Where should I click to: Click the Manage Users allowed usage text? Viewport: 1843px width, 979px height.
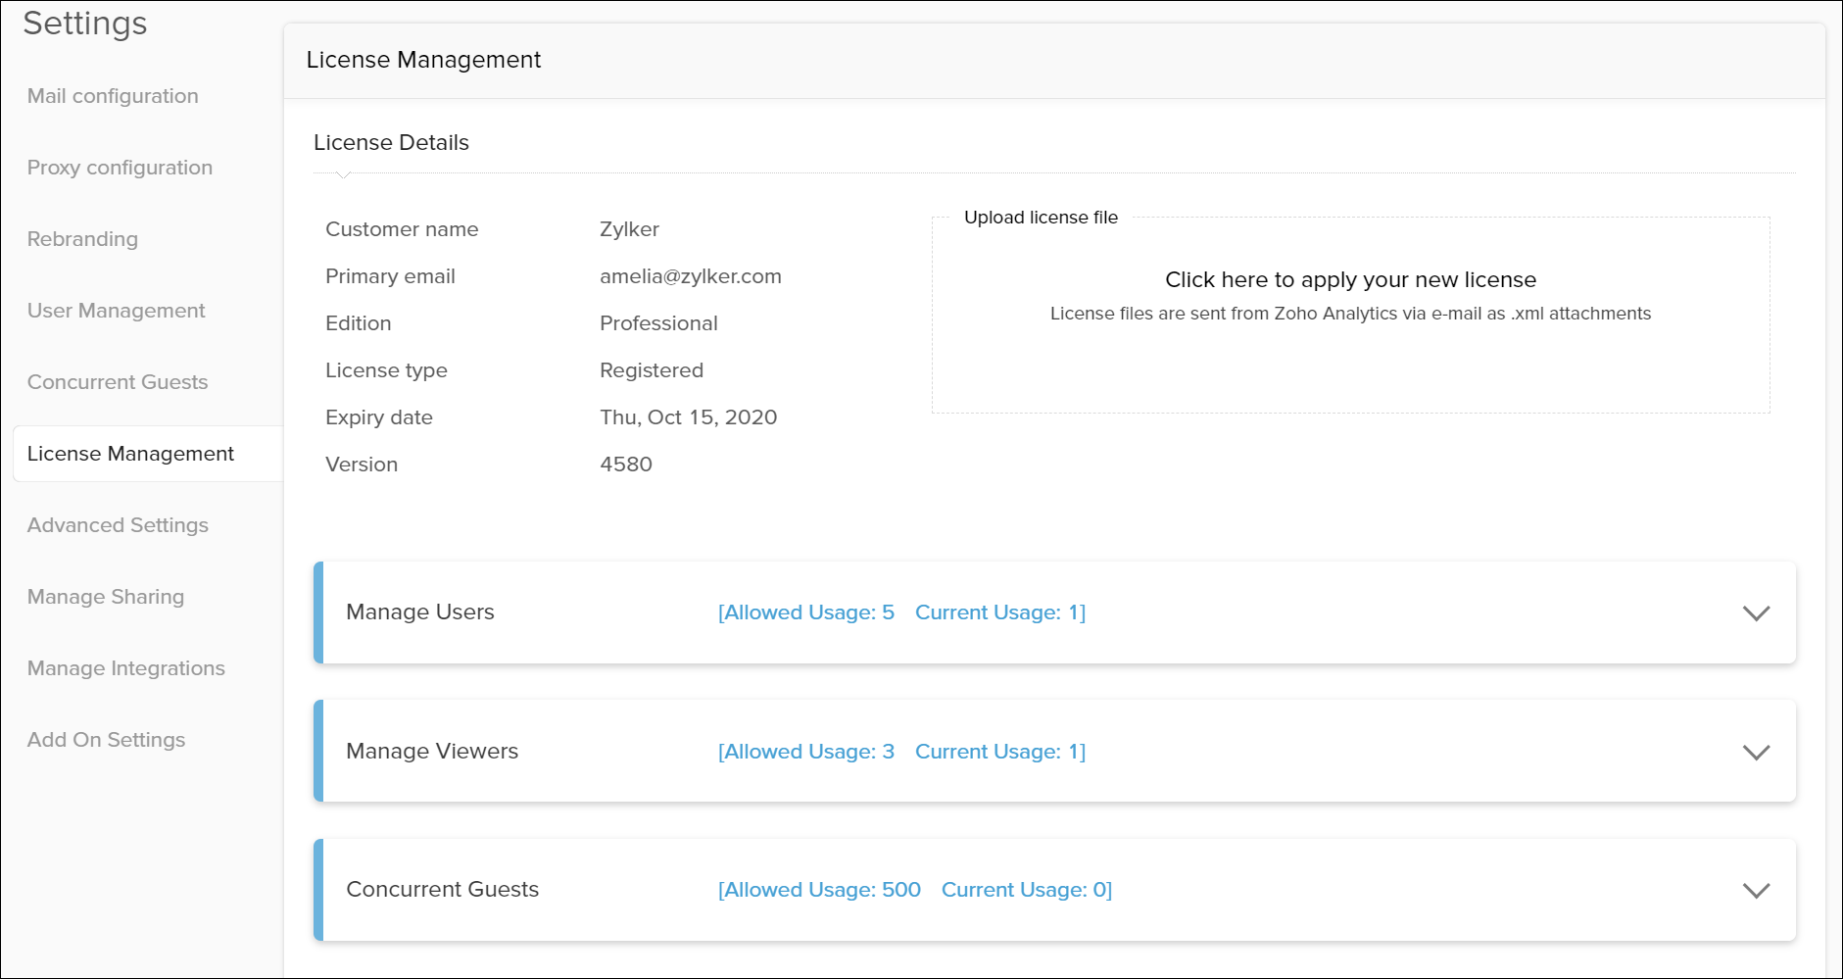pyautogui.click(x=806, y=612)
